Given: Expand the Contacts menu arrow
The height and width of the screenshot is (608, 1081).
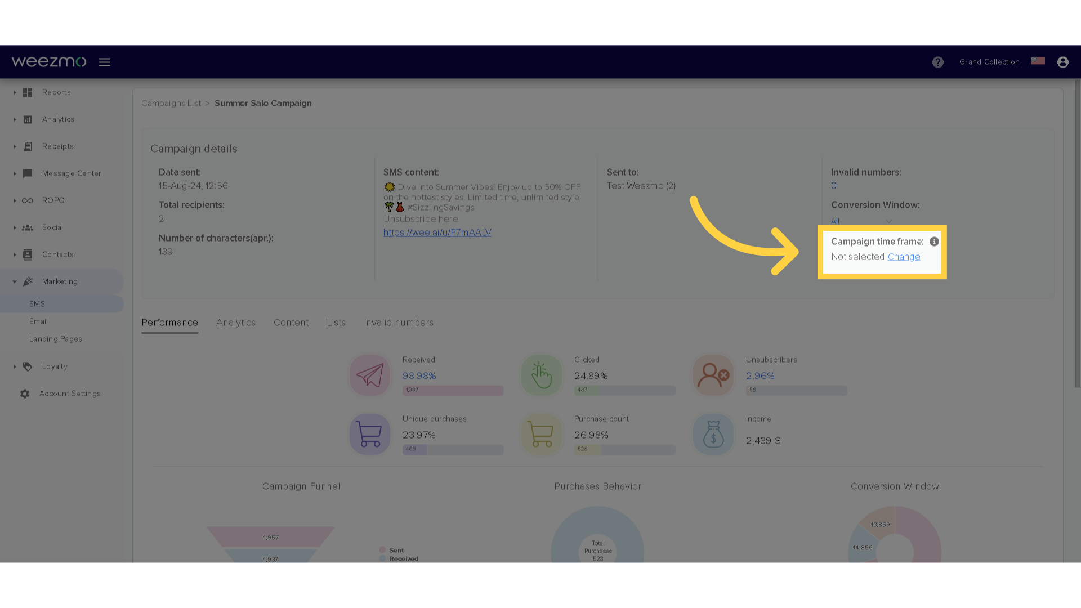Looking at the screenshot, I should (15, 254).
